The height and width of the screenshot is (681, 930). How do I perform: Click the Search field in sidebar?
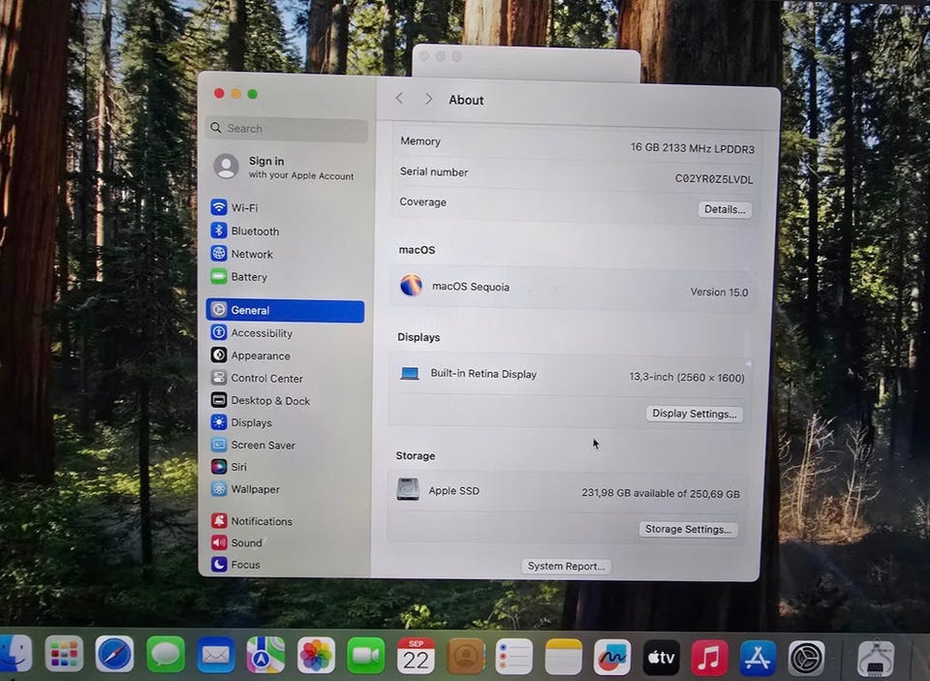pyautogui.click(x=287, y=128)
